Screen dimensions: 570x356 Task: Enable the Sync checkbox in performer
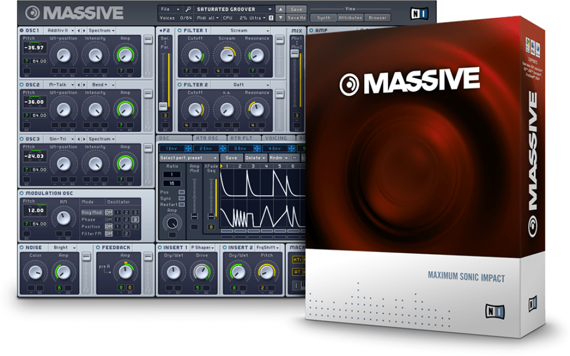tap(182, 198)
